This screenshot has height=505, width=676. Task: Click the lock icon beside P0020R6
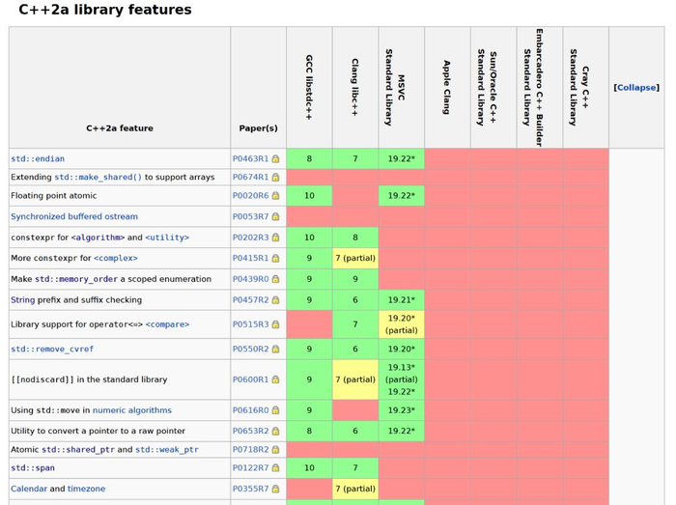point(275,196)
